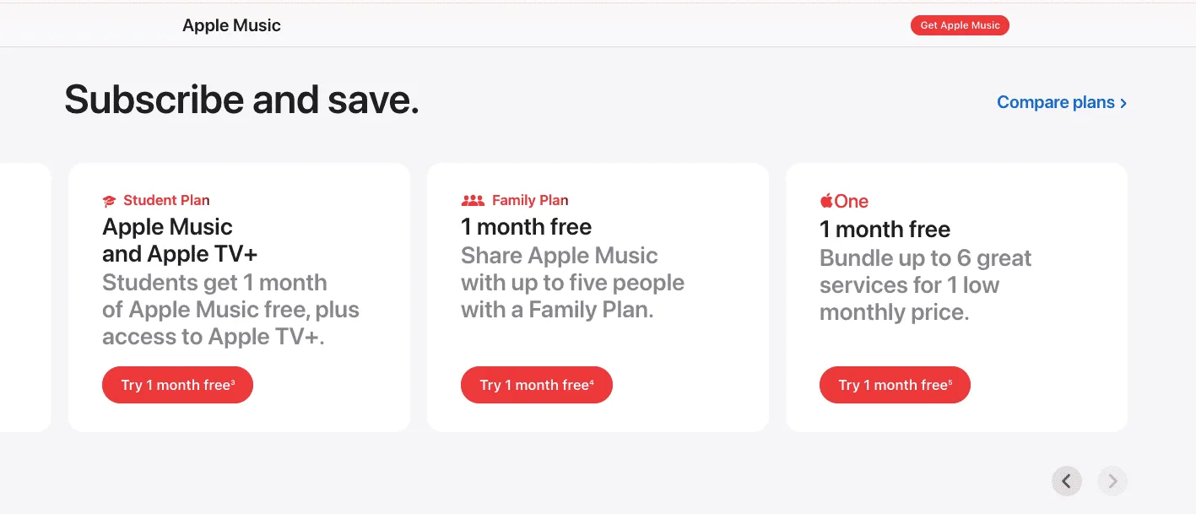This screenshot has width=1196, height=514.
Task: Click the left carousel navigation arrow
Action: [1066, 480]
